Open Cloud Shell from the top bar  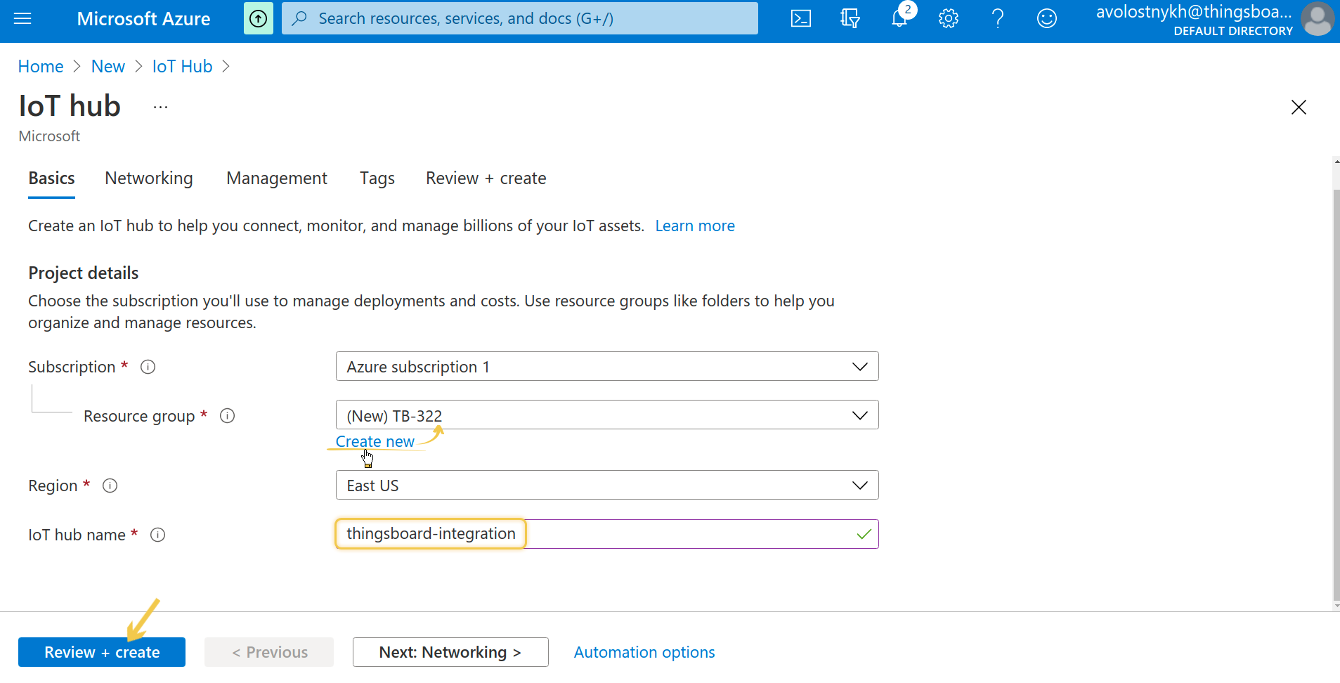(801, 19)
